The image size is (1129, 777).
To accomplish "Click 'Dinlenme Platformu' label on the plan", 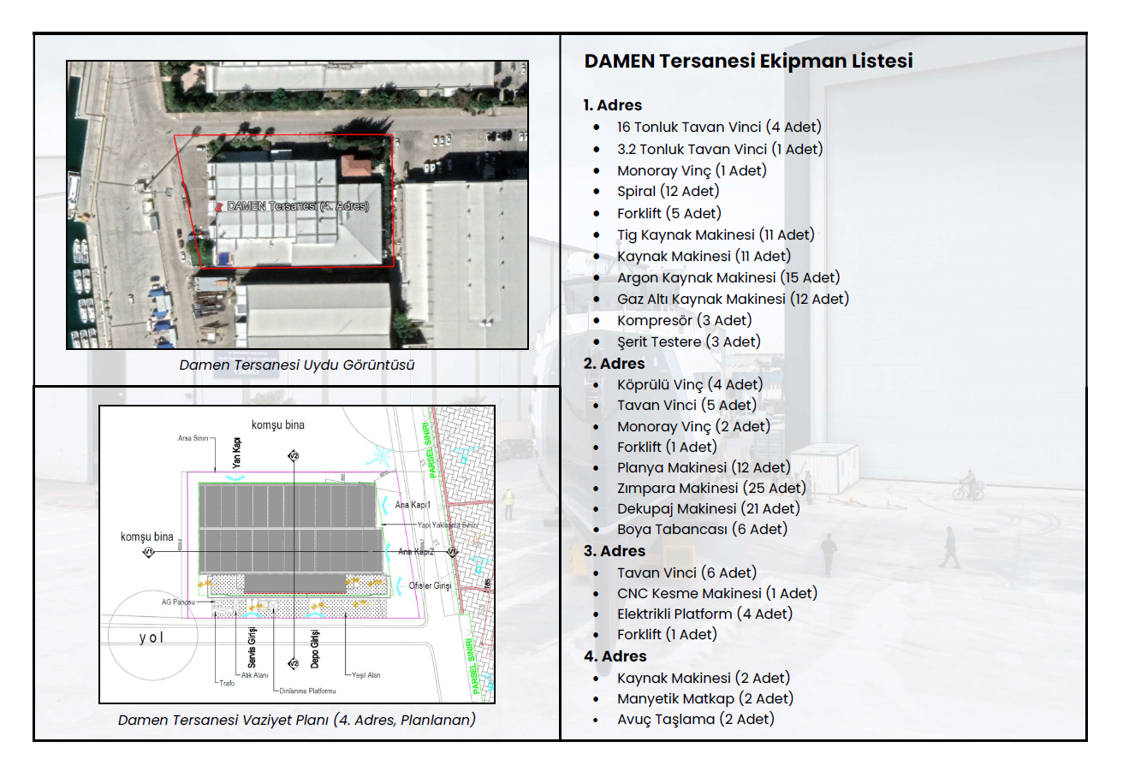I will pos(307,691).
